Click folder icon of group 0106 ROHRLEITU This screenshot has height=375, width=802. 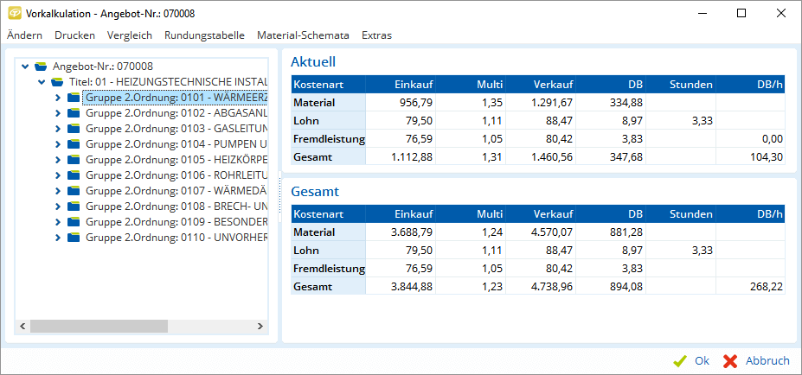tap(73, 175)
